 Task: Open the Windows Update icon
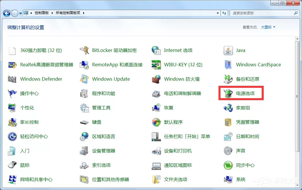(84, 79)
